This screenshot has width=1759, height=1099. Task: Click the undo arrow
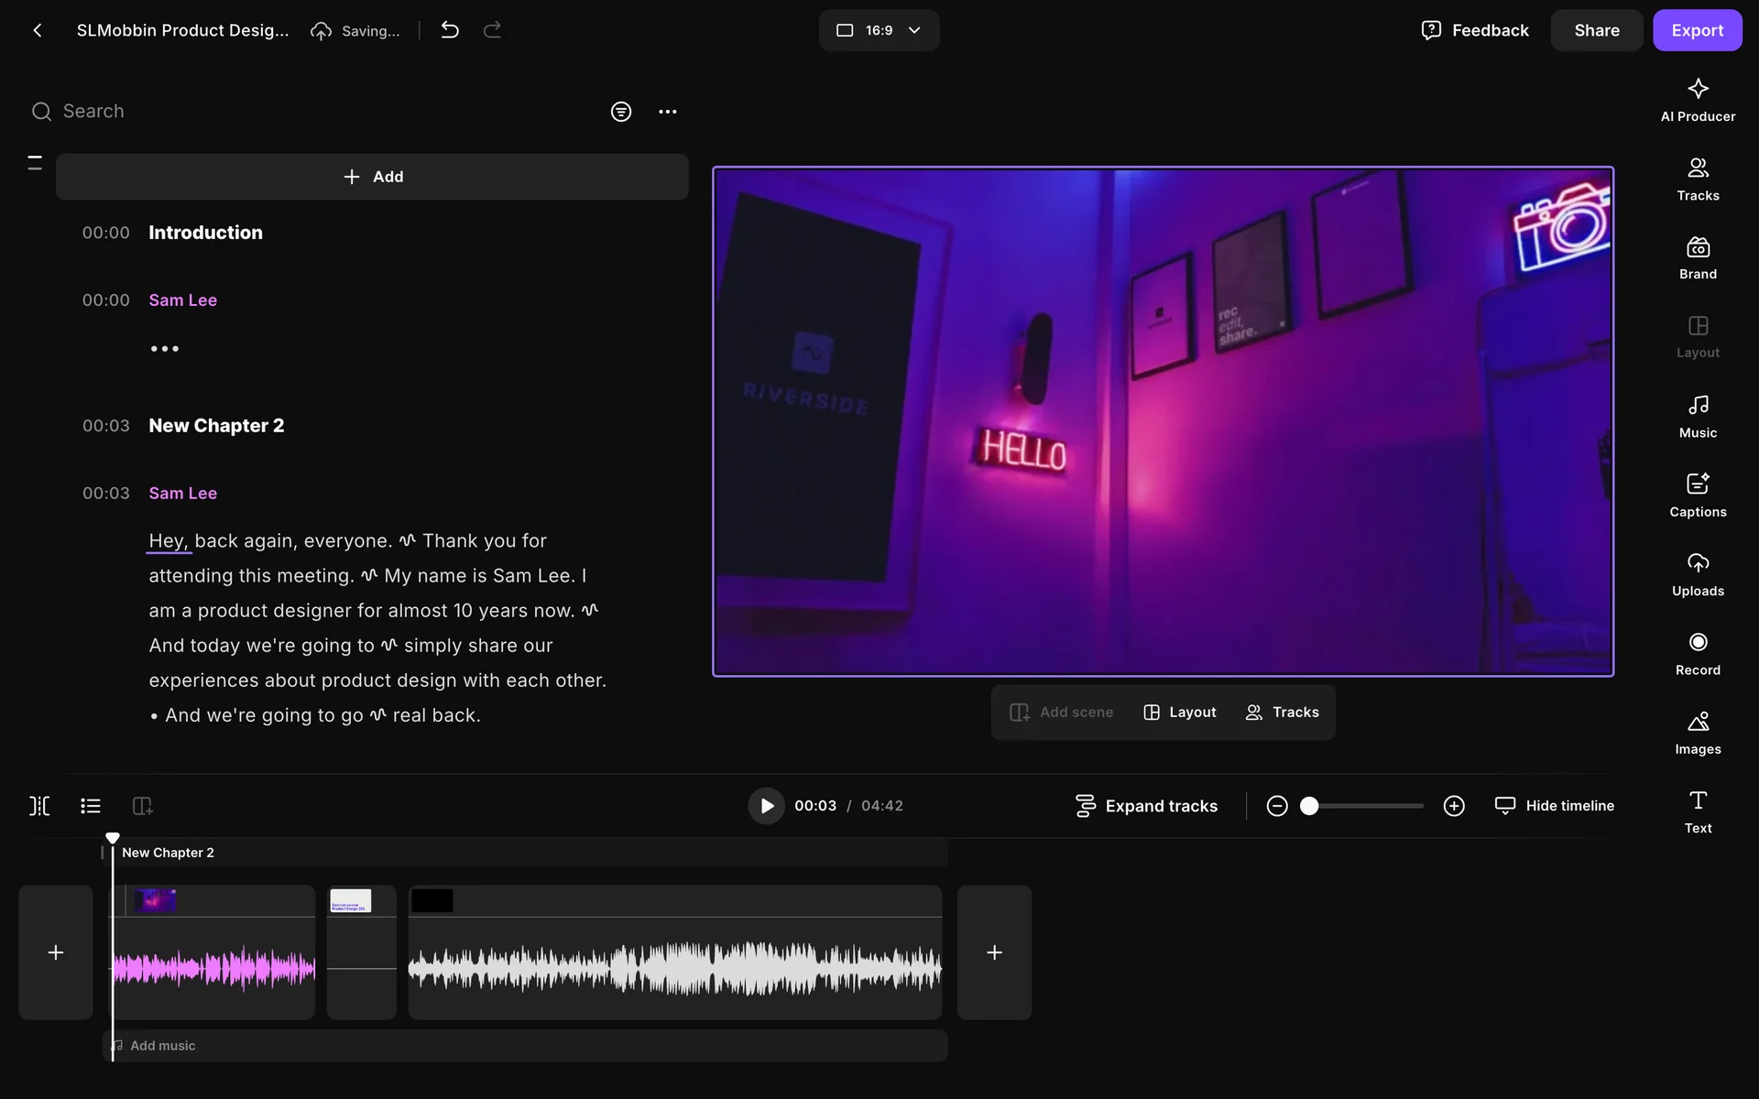point(449,30)
